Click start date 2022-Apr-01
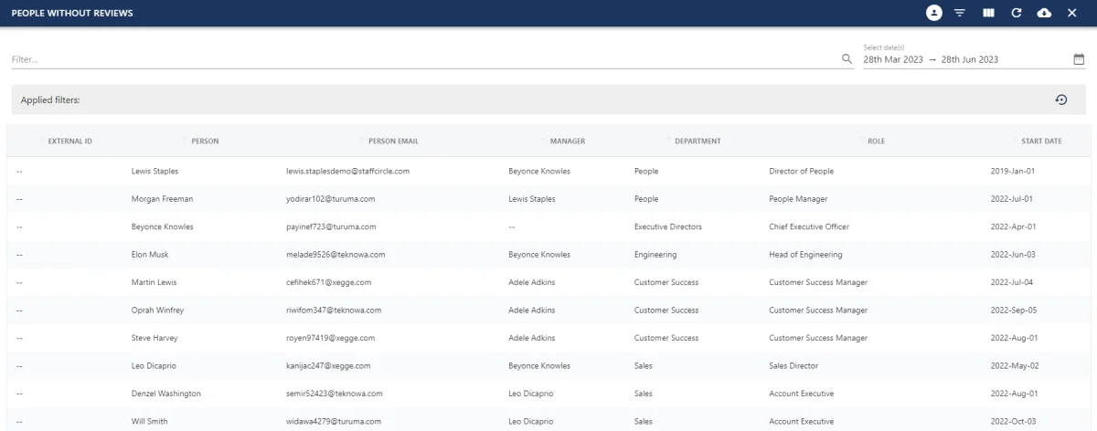The width and height of the screenshot is (1097, 431). pyautogui.click(x=1014, y=226)
